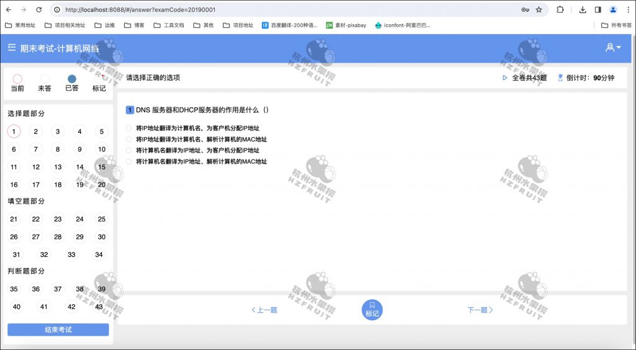Reload the exam page
Screen dimensions: 636x350
39,10
